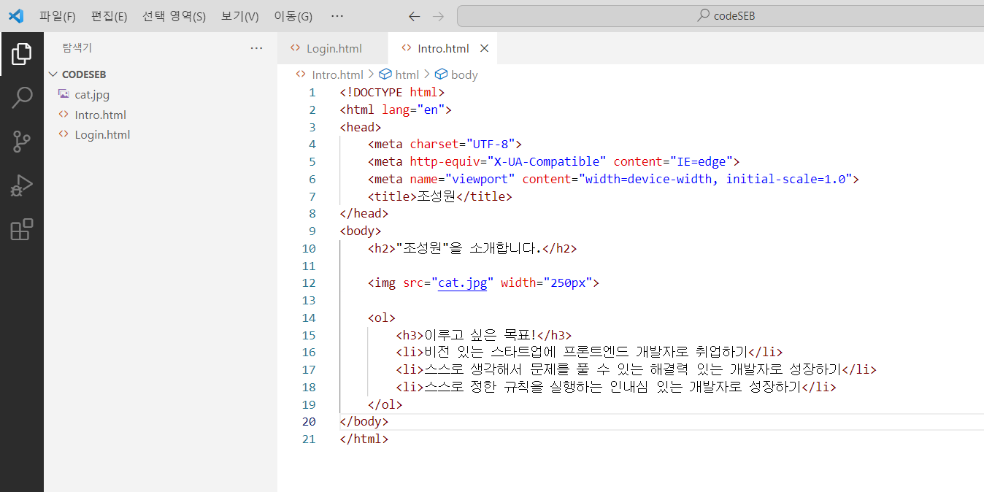Click the VS Code logo icon
Image resolution: width=984 pixels, height=492 pixels.
point(15,15)
